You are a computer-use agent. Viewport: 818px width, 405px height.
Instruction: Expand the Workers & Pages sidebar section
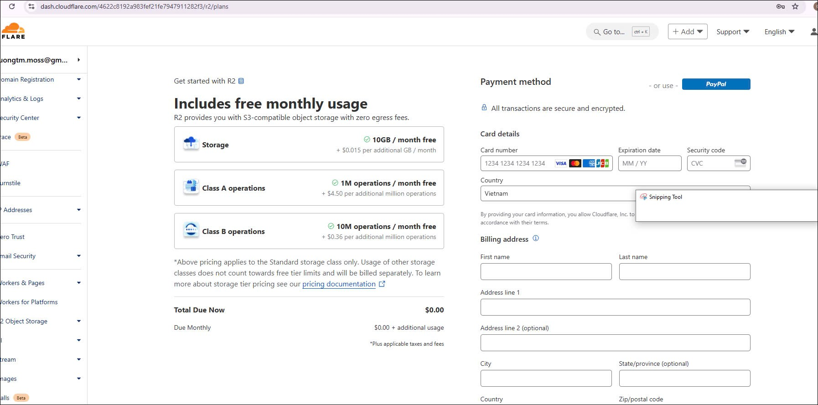click(x=40, y=283)
